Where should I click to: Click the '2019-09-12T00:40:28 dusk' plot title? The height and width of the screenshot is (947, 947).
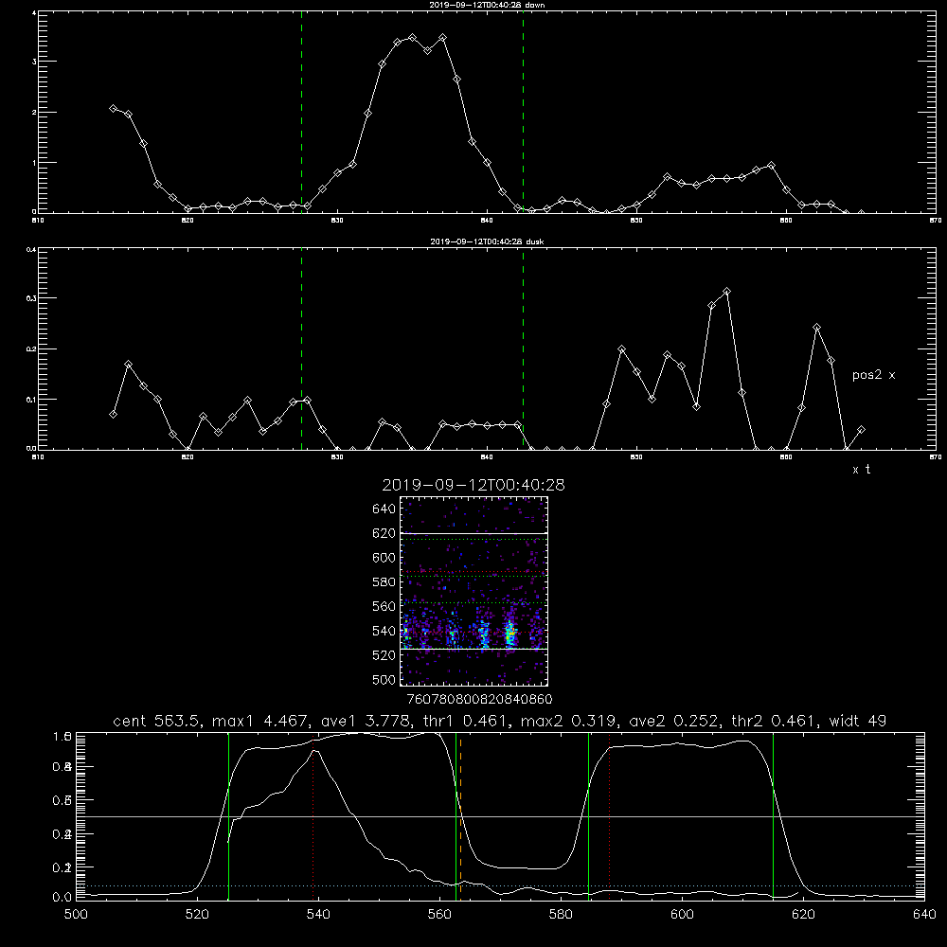click(x=487, y=241)
